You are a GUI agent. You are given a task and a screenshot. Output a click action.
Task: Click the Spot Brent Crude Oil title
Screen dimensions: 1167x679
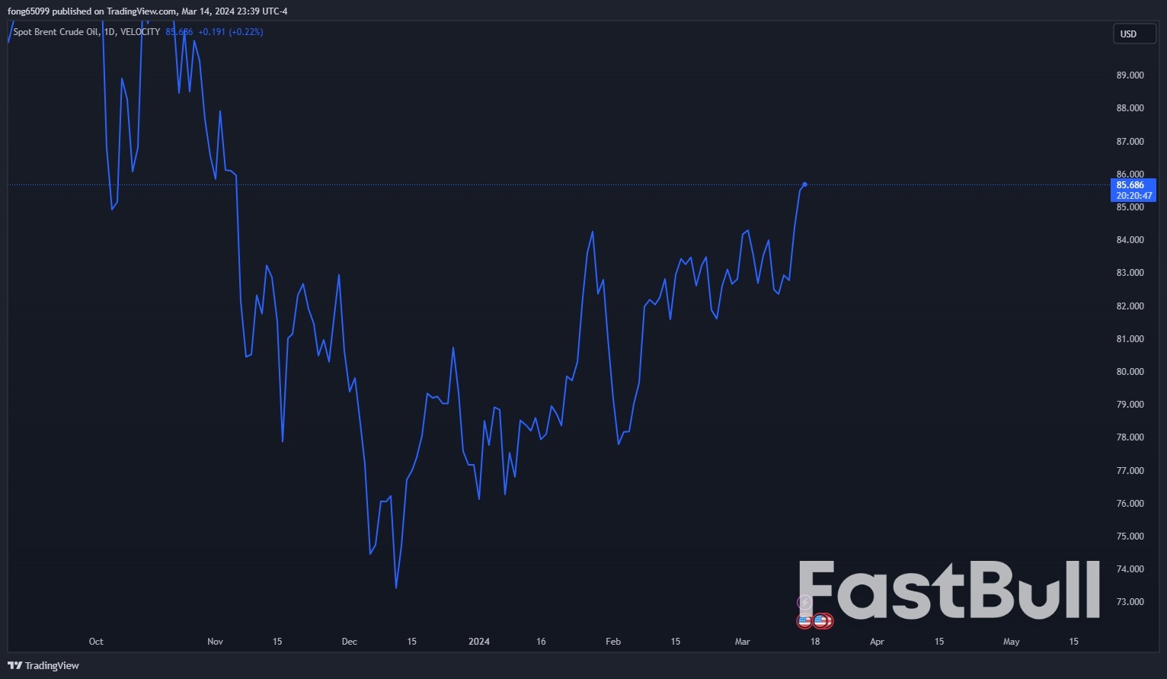point(56,32)
